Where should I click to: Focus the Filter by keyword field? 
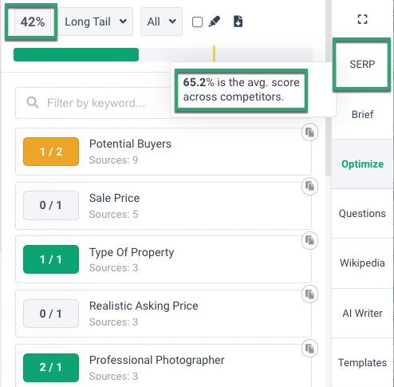[x=93, y=103]
